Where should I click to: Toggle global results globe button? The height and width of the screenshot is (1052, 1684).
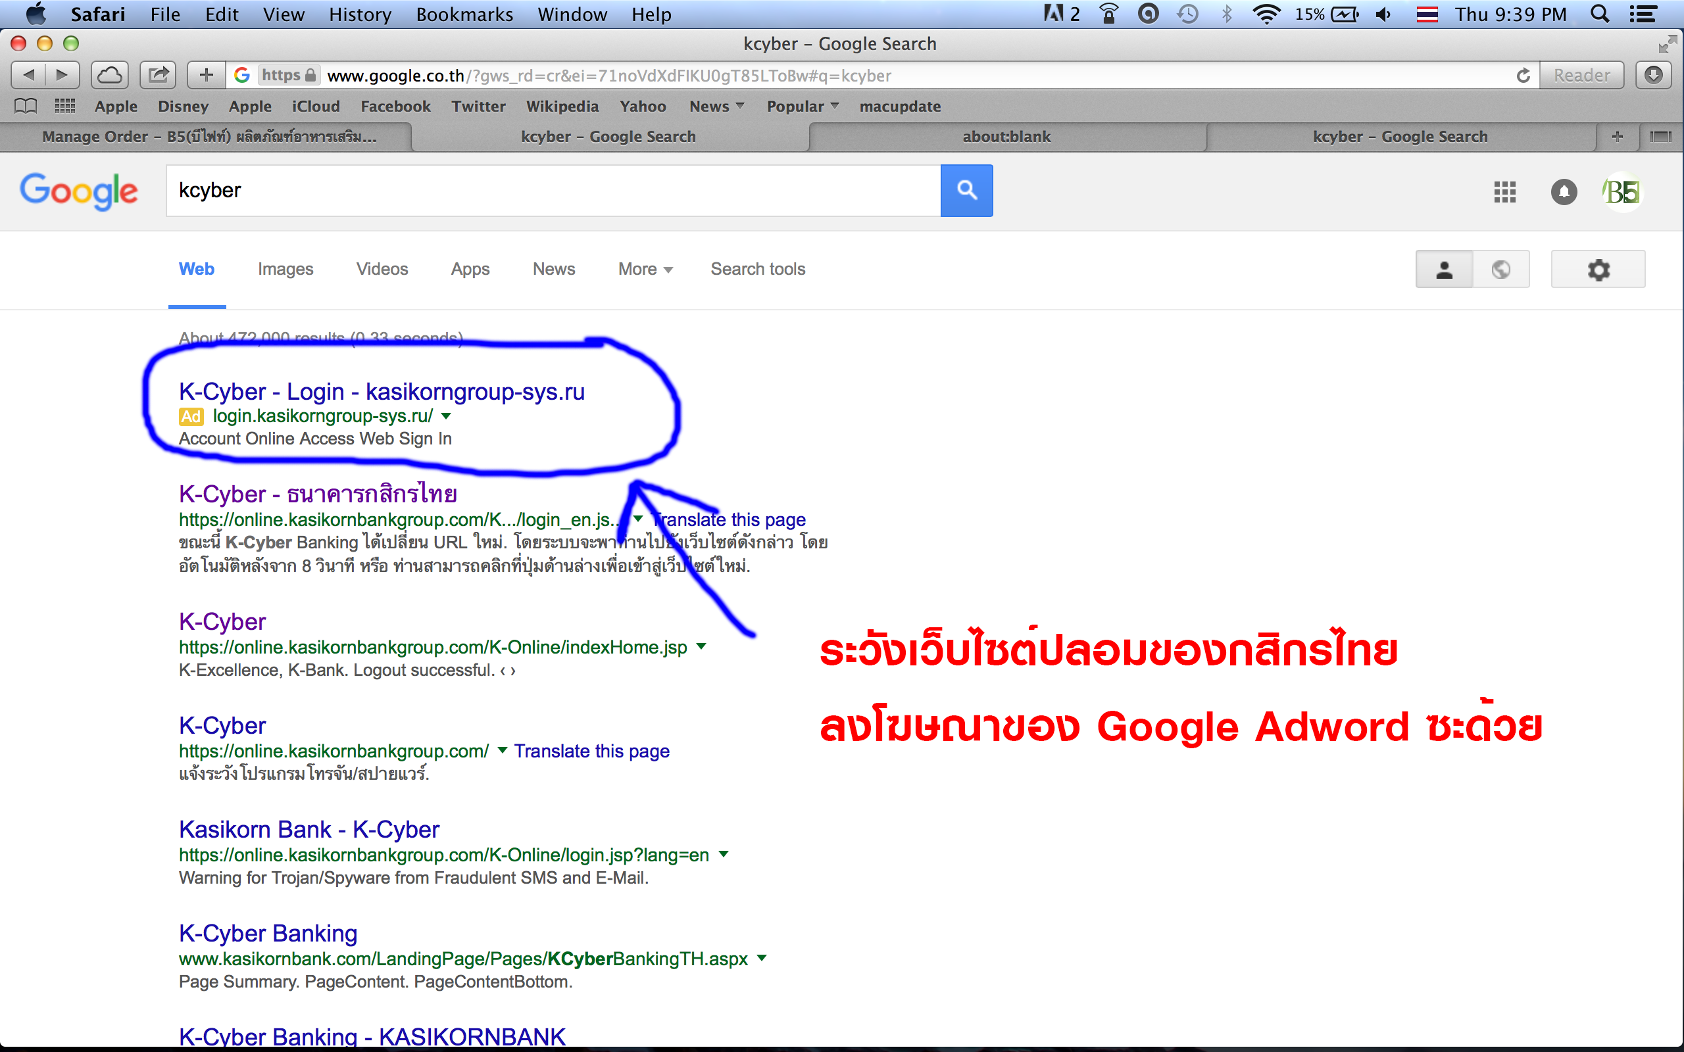pos(1501,270)
